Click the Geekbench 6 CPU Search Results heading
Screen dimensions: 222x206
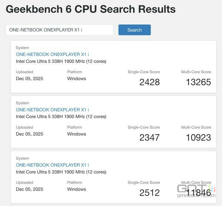coord(90,9)
